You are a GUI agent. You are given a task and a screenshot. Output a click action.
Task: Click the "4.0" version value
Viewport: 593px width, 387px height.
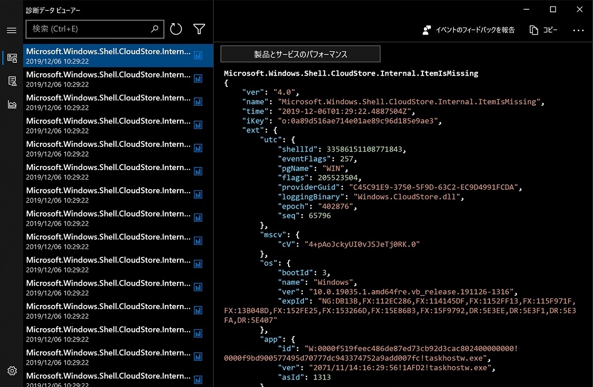pyautogui.click(x=284, y=92)
